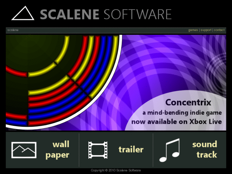Click the Scalene triangle logo
Viewport: 232px width, 174px height.
[x=23, y=13]
